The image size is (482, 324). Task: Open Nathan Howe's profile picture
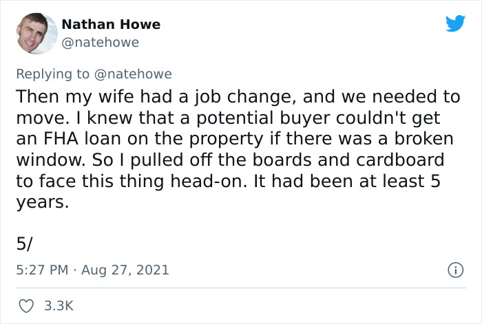pyautogui.click(x=36, y=33)
